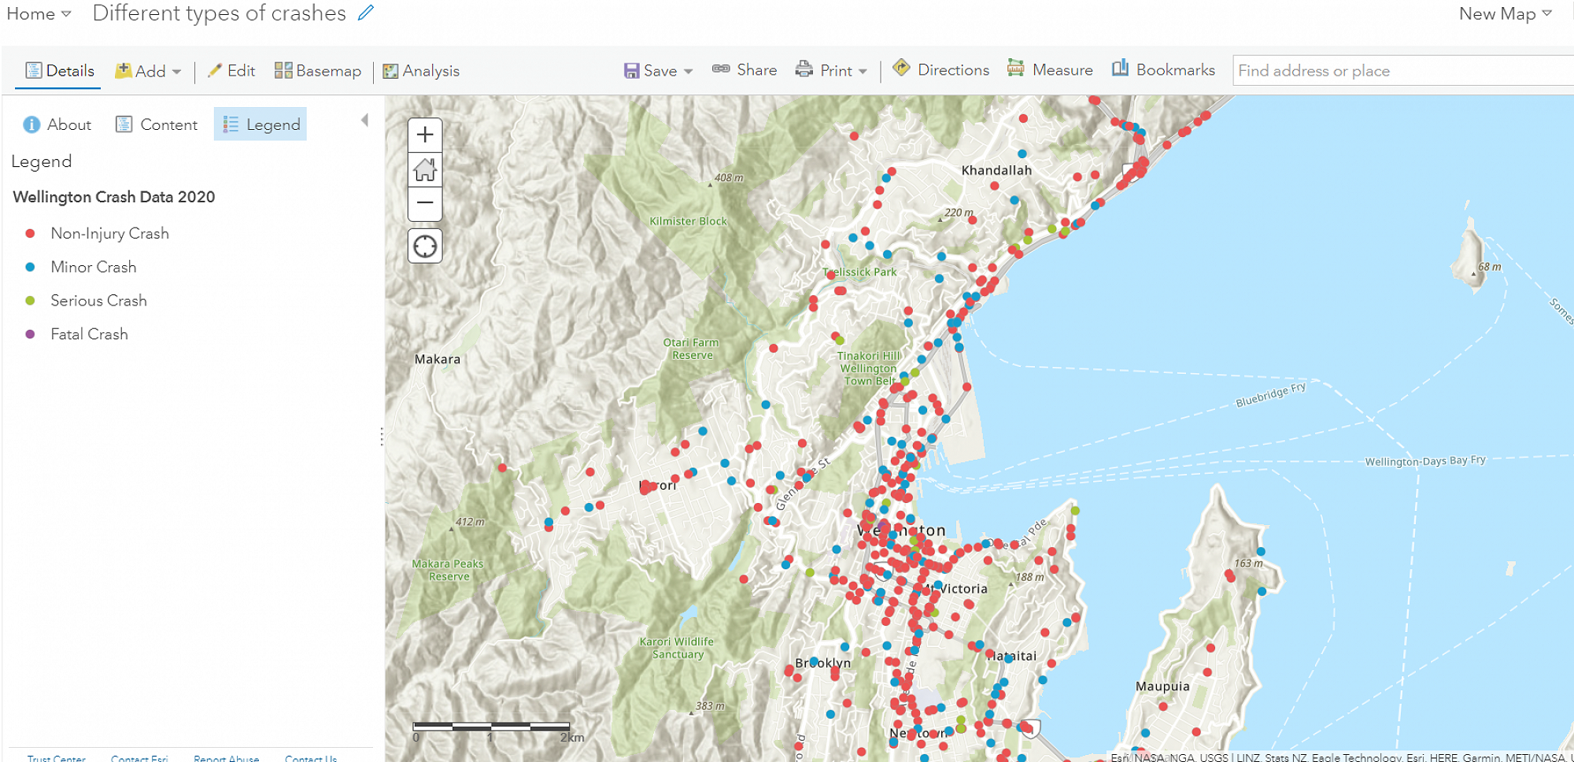This screenshot has height=762, width=1574.
Task: Click the Find my location button
Action: click(425, 246)
